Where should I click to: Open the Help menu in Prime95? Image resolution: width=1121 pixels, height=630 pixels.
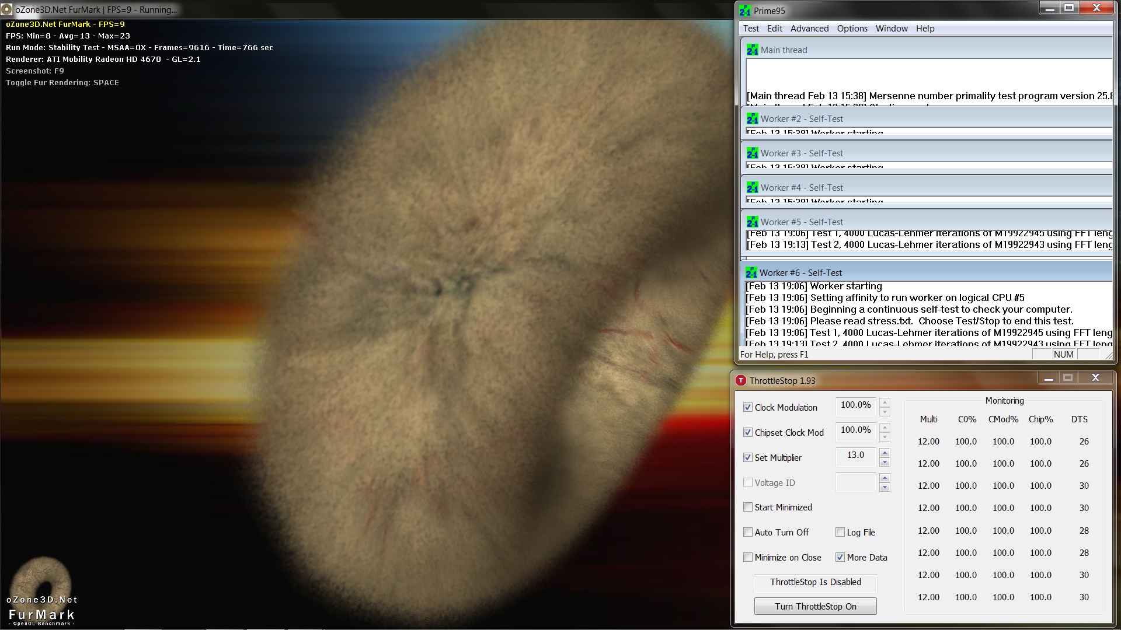coord(925,29)
